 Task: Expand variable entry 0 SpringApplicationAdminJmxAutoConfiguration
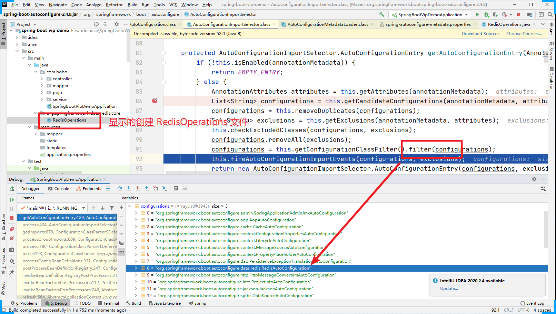point(136,213)
